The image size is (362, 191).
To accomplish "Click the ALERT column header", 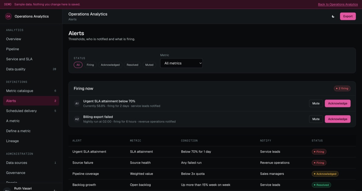I will tap(77, 141).
